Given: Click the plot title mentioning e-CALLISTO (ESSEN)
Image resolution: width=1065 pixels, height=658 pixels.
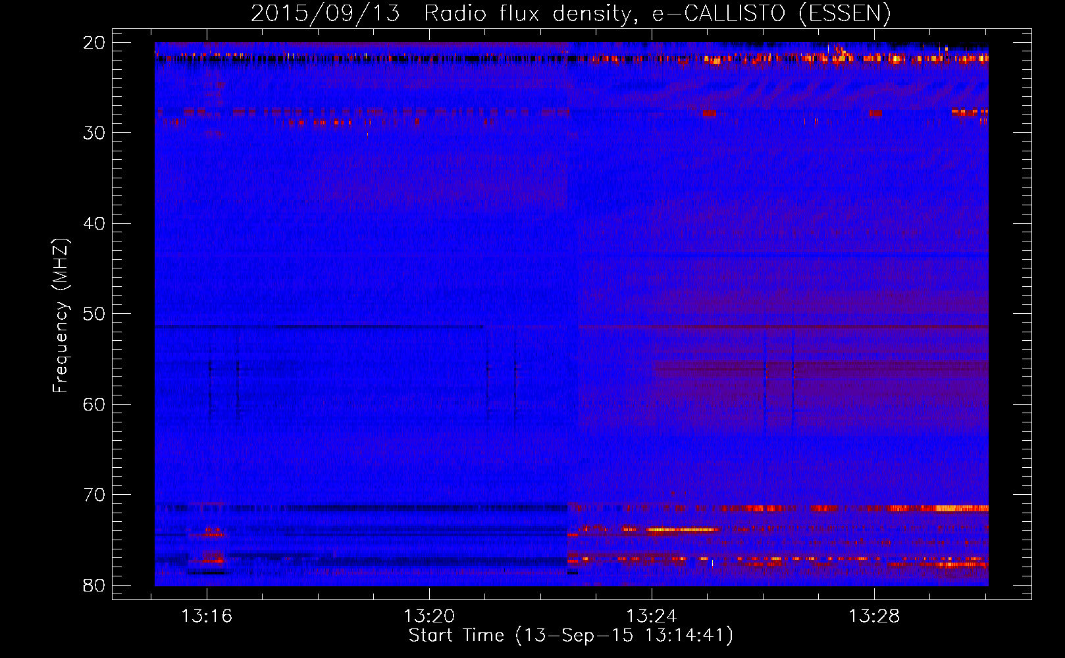Looking at the screenshot, I should coord(571,14).
